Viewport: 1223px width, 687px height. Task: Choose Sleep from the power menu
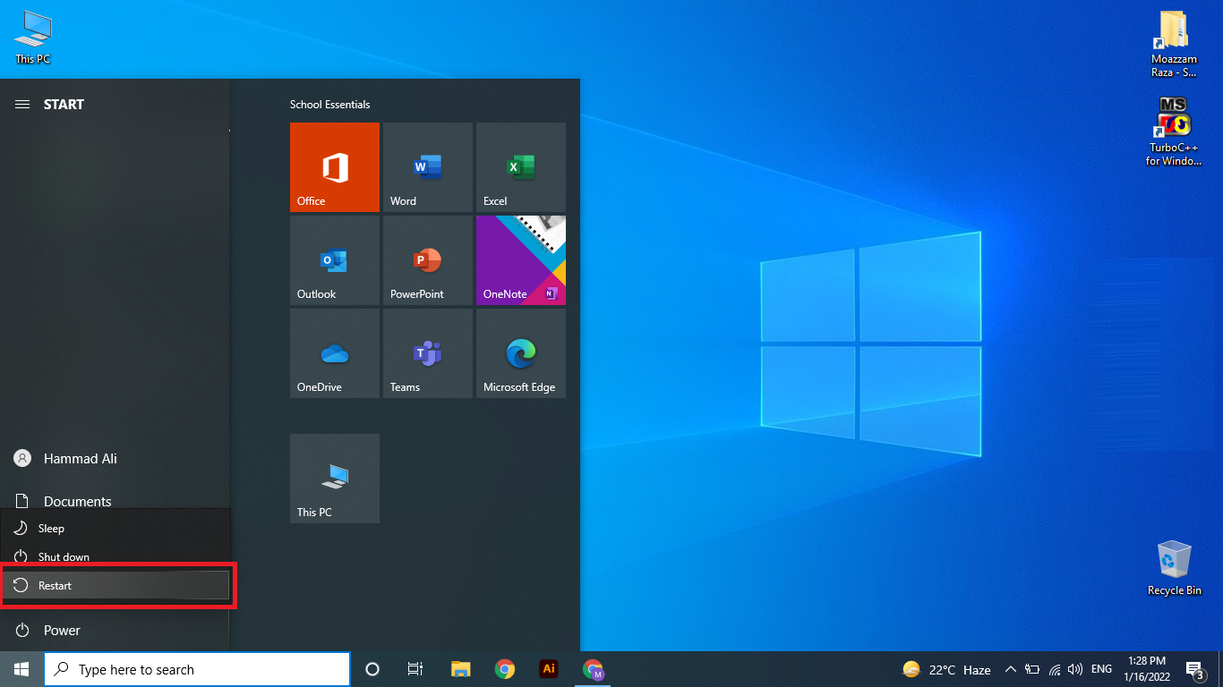115,528
